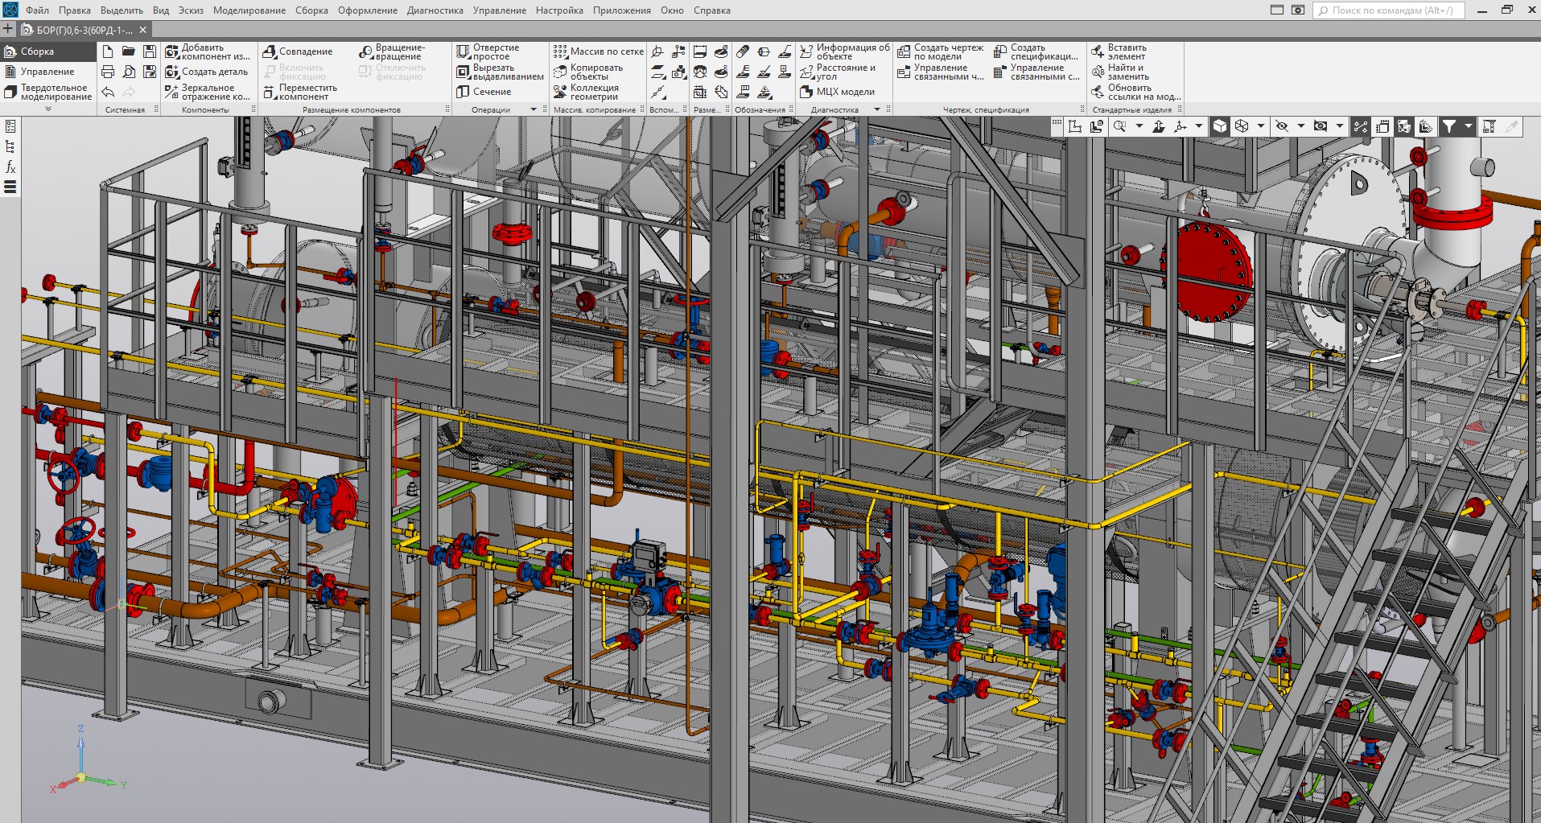Viewport: 1541px width, 823px height.
Task: Click the Undo arrow icon
Action: [108, 92]
